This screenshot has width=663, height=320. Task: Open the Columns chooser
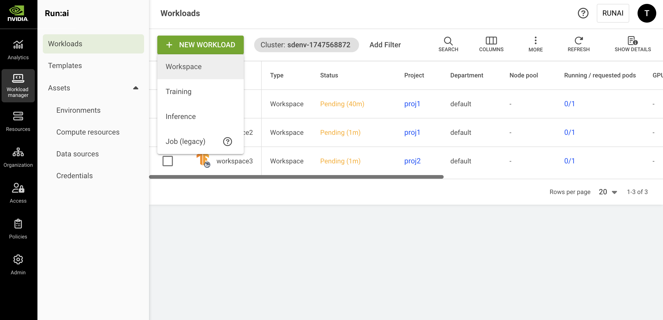(x=491, y=44)
